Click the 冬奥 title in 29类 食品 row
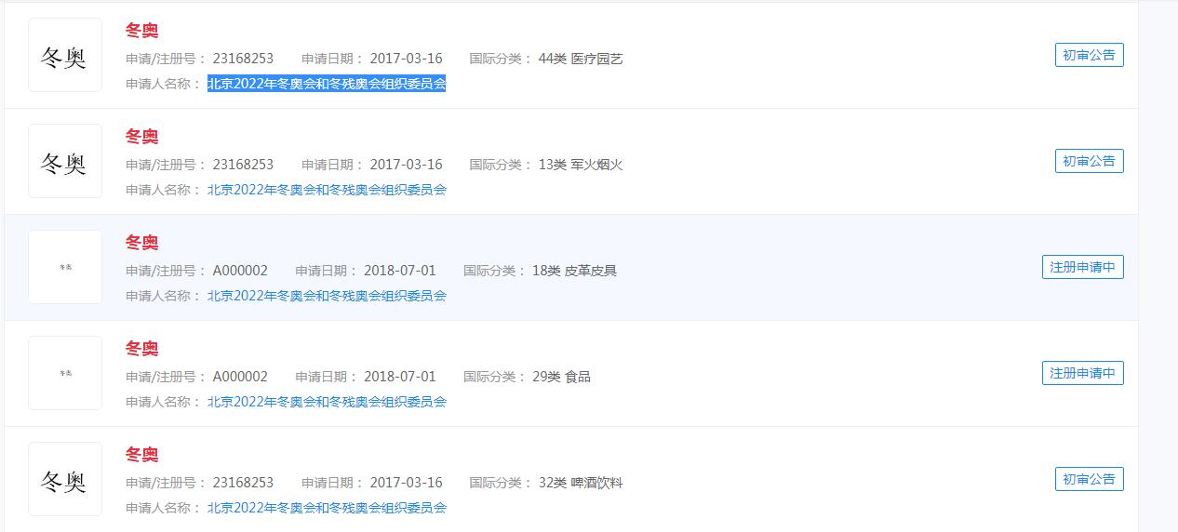 (x=142, y=349)
